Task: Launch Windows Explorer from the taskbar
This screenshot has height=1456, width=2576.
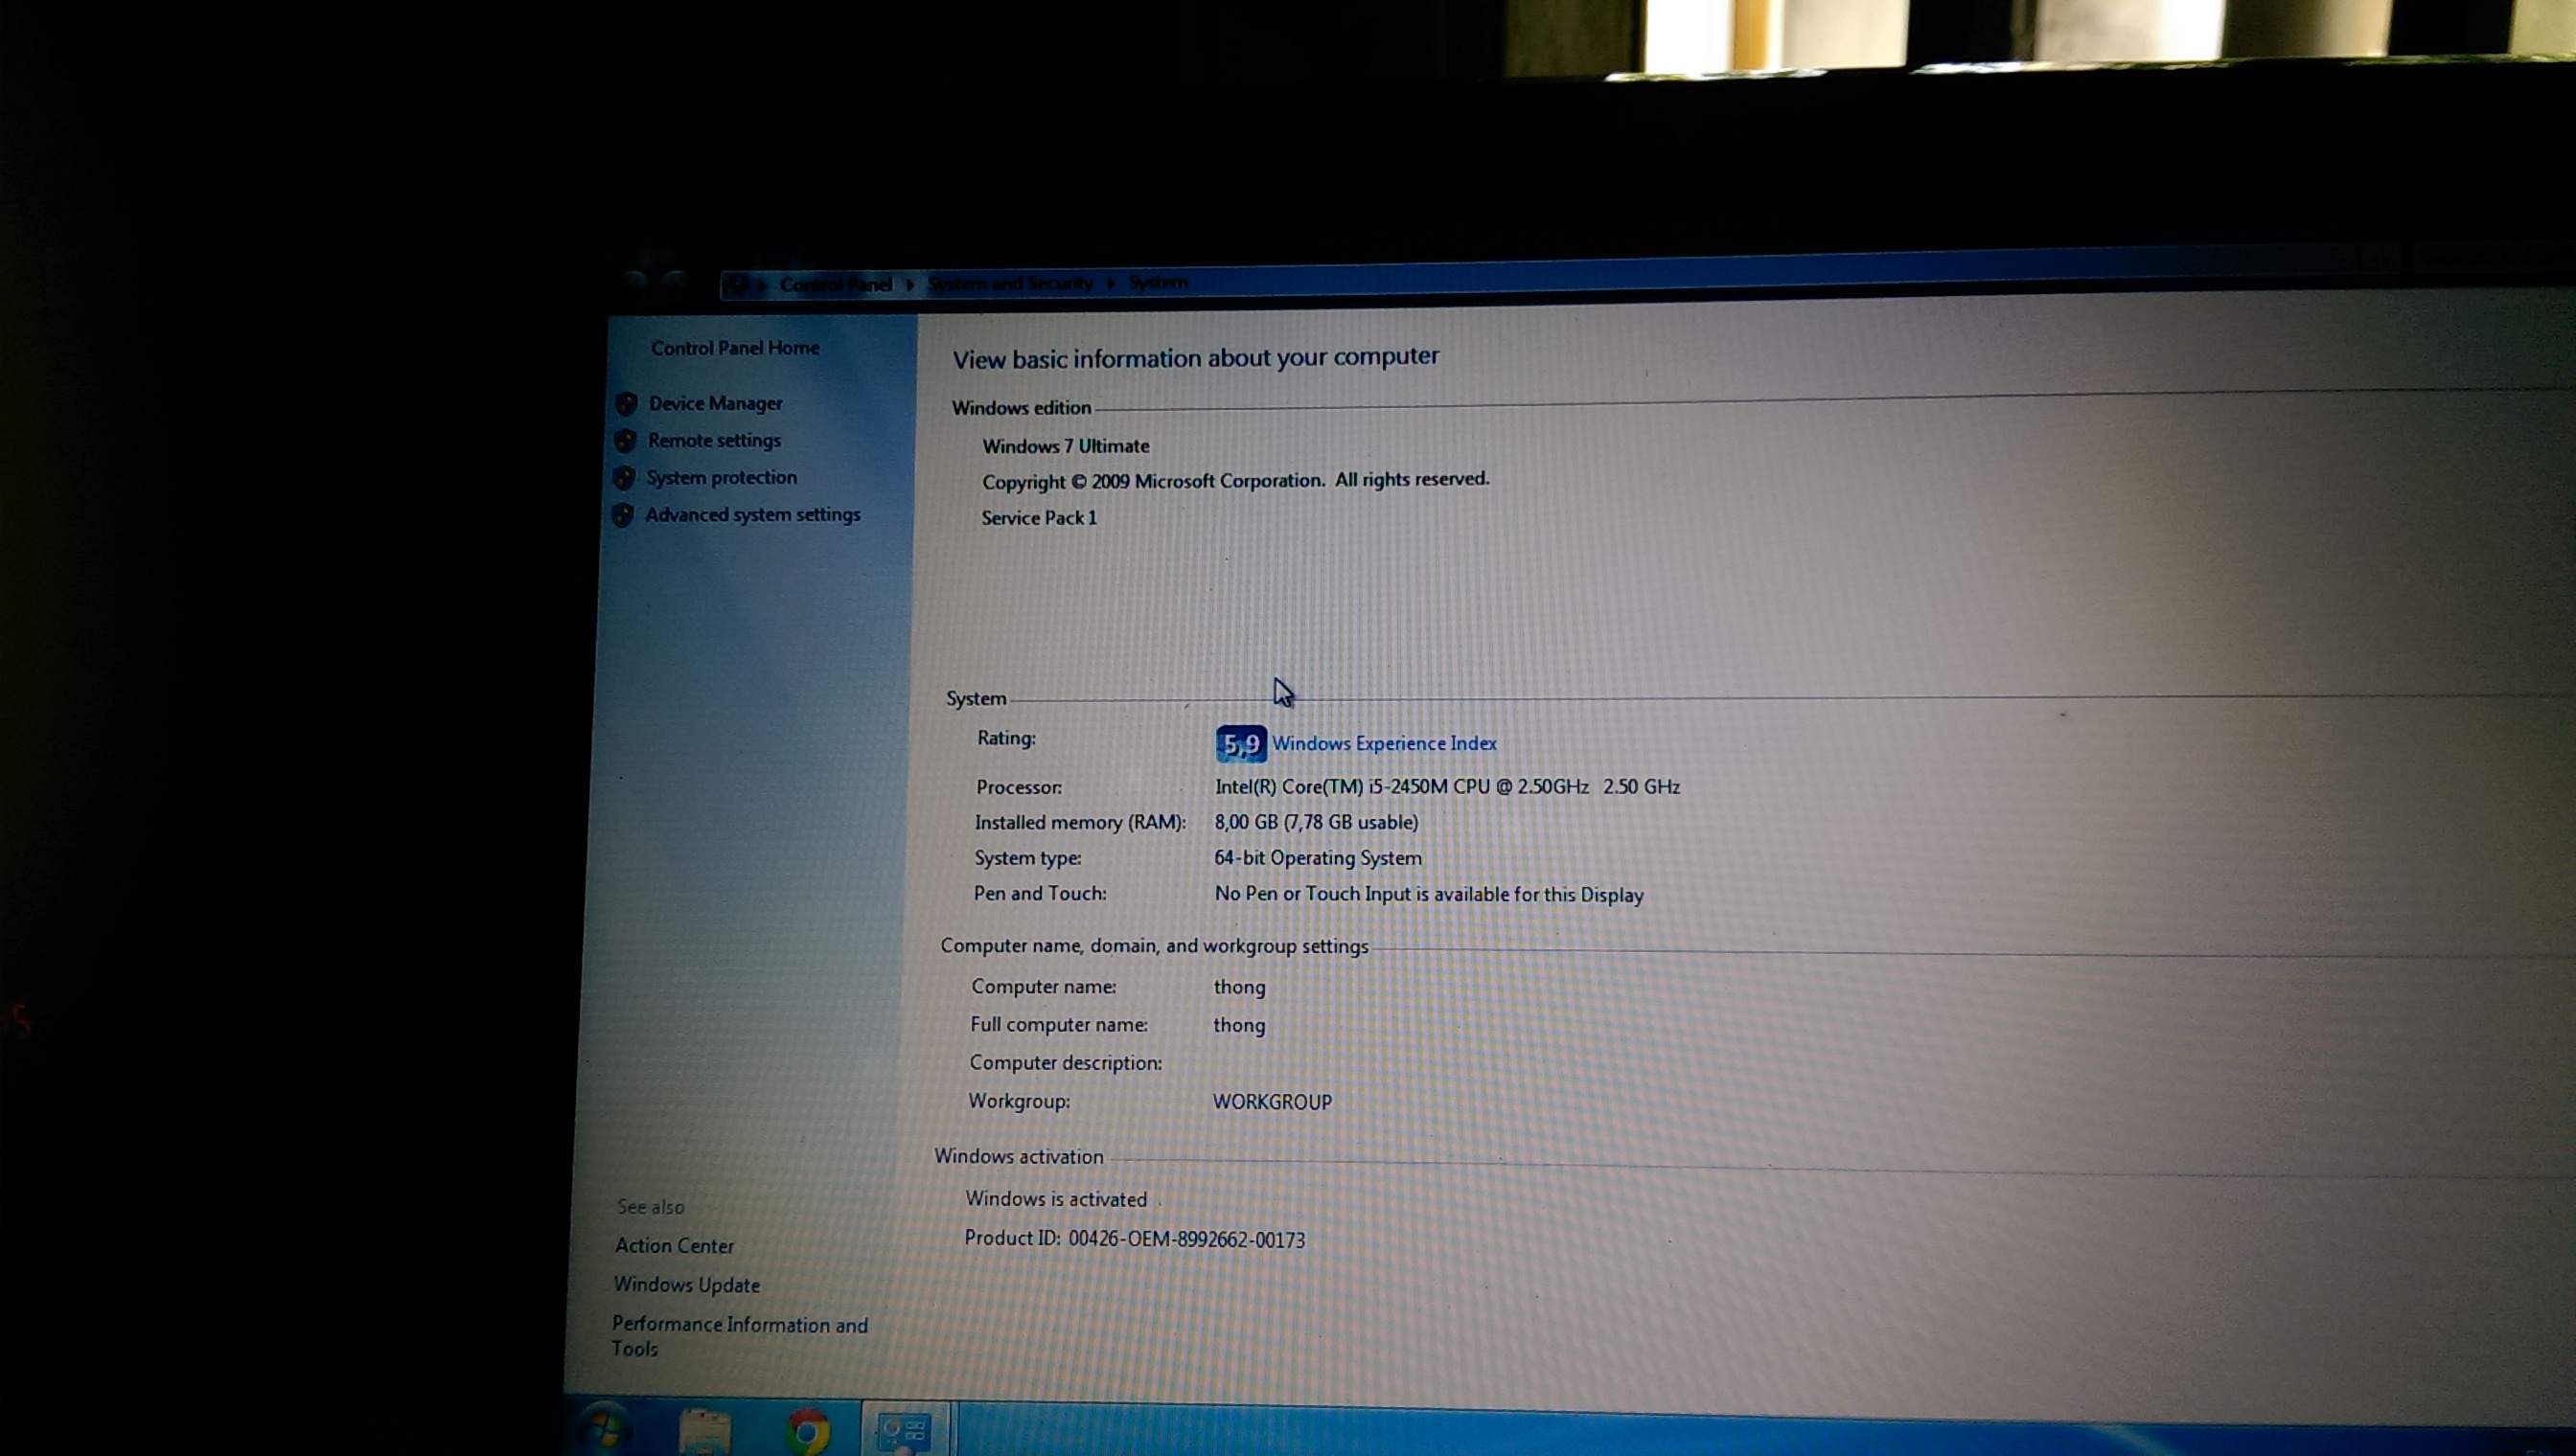Action: (x=706, y=1432)
